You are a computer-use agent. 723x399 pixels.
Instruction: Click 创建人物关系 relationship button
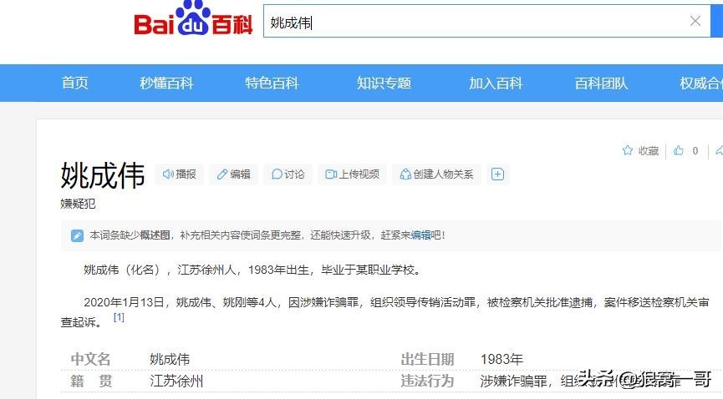pyautogui.click(x=436, y=174)
